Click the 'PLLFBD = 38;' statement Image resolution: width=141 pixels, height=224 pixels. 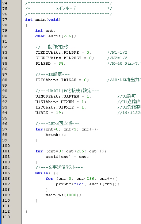pos(50,63)
